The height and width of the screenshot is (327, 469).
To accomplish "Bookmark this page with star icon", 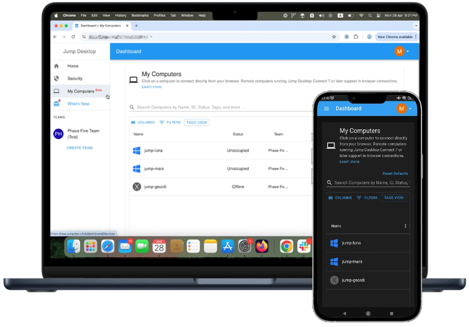I will [x=334, y=37].
